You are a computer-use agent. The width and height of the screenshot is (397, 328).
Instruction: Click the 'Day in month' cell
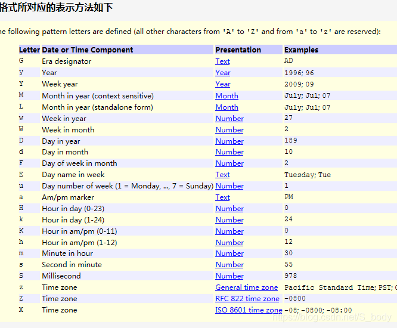65,152
